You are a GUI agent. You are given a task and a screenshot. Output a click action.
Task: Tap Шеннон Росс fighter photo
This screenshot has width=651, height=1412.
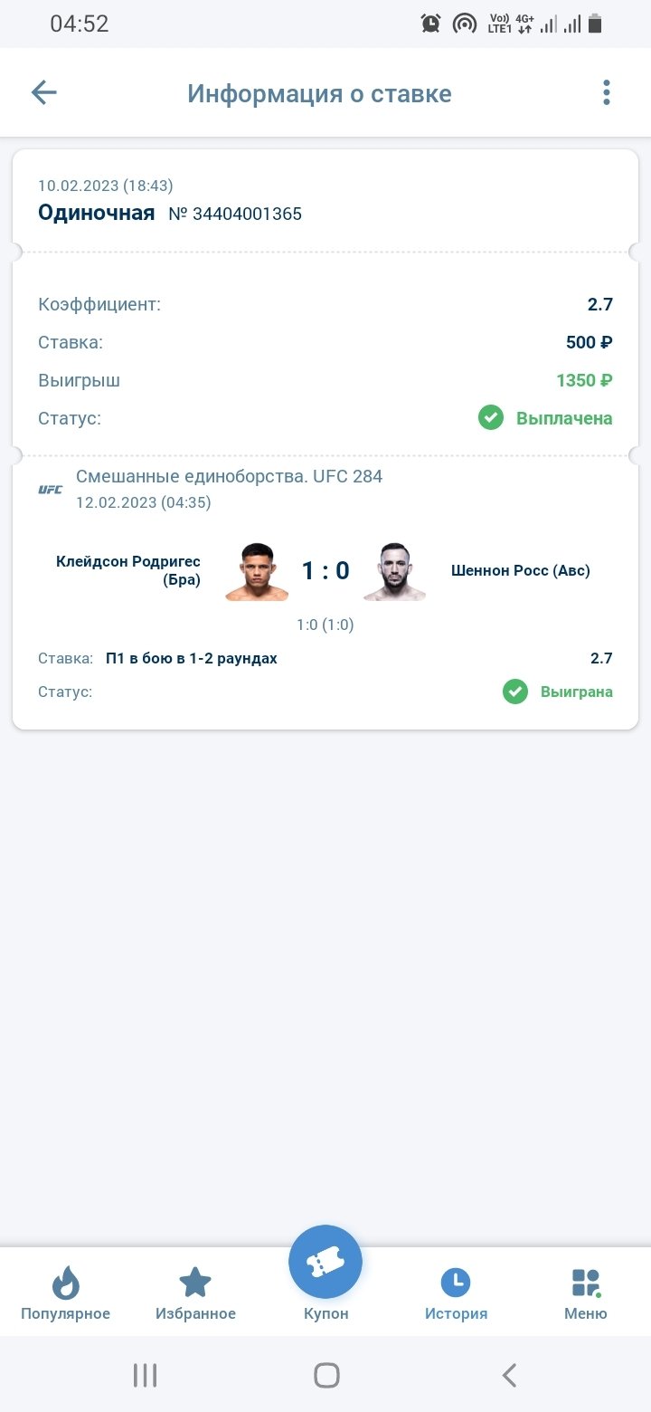click(x=394, y=571)
